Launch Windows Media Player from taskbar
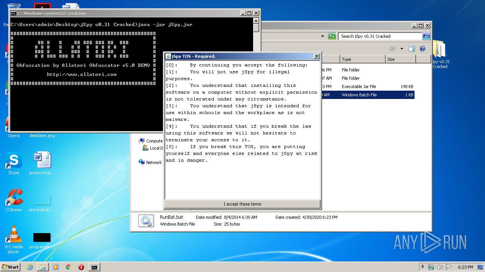Viewport: 485px width, 272px height. [x=56, y=267]
